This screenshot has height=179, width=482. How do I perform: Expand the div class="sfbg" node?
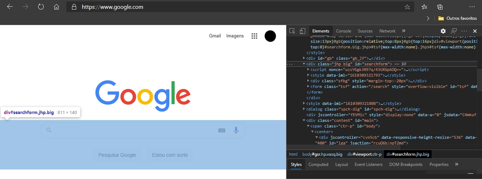[308, 81]
